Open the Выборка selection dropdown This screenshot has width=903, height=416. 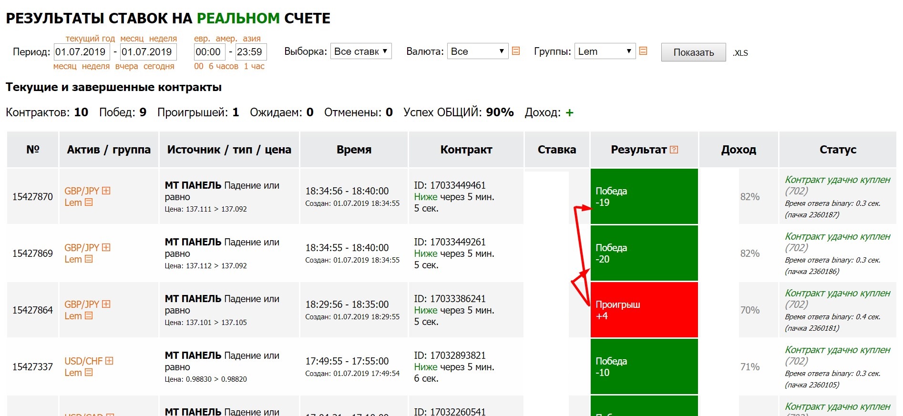pyautogui.click(x=361, y=51)
